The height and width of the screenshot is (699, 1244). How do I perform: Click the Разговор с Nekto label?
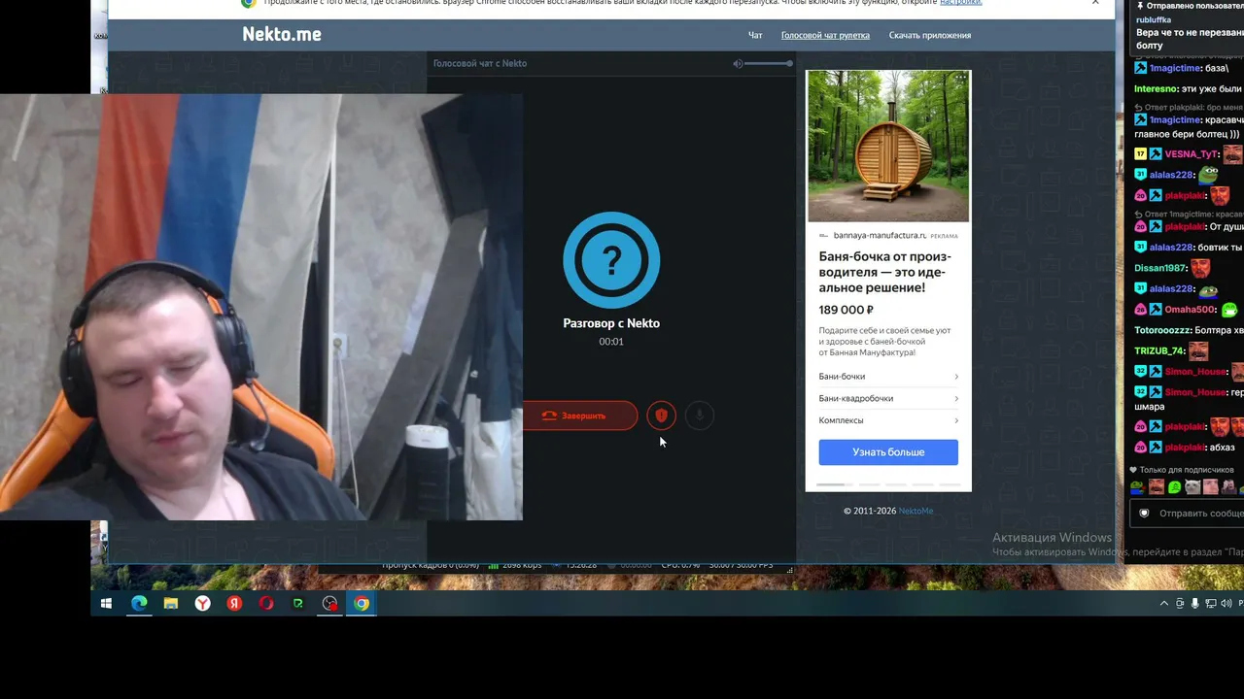pos(611,323)
